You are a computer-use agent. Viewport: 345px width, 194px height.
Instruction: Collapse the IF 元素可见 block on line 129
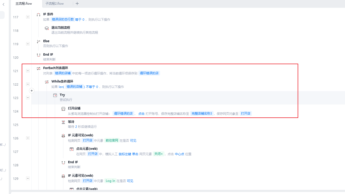click(x=28, y=178)
